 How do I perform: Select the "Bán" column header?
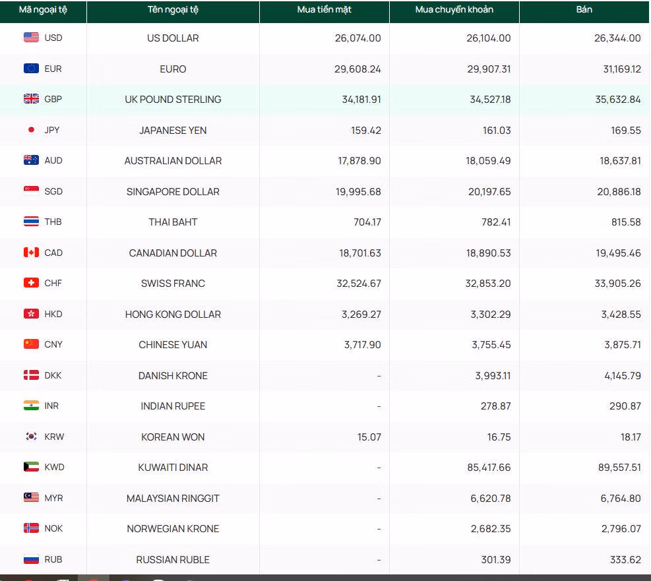pyautogui.click(x=584, y=10)
